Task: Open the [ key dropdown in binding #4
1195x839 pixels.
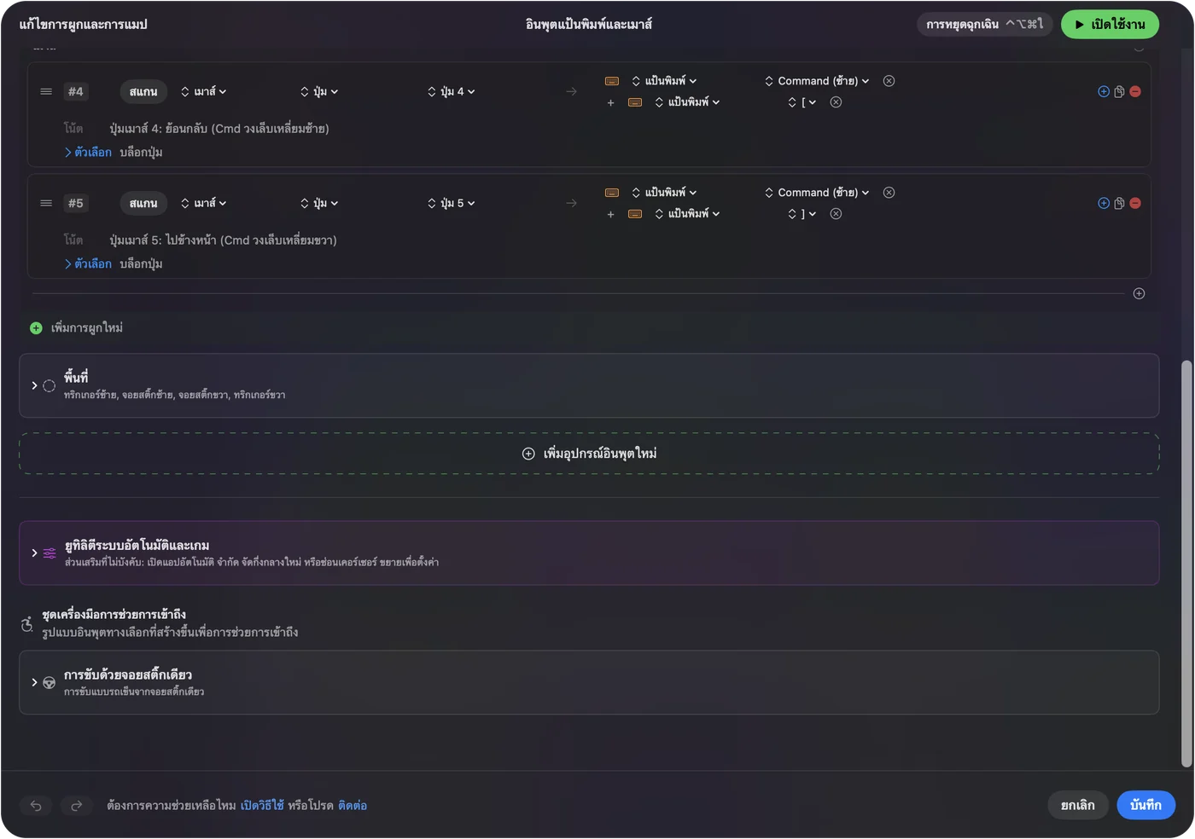Action: tap(802, 102)
